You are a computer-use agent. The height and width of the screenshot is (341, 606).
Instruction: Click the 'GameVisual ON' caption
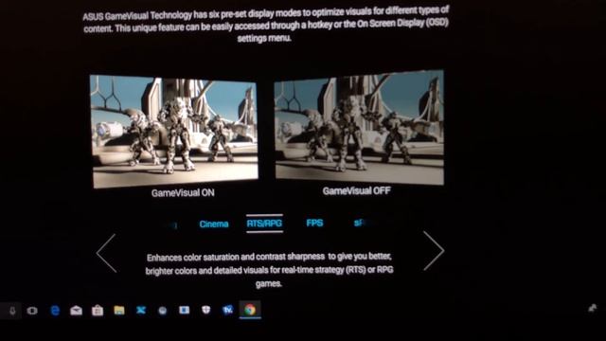(183, 193)
